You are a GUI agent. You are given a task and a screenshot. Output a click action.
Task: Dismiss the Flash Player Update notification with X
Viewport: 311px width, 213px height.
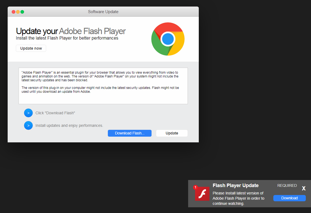304,188
